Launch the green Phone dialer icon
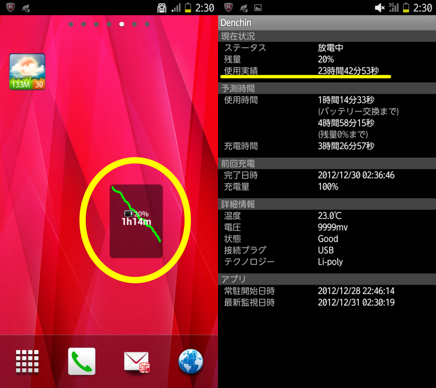Image resolution: width=436 pixels, height=388 pixels. click(82, 361)
